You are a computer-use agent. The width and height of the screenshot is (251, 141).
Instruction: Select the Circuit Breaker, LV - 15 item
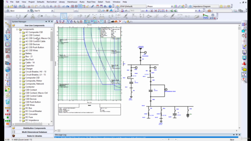click(x=36, y=75)
